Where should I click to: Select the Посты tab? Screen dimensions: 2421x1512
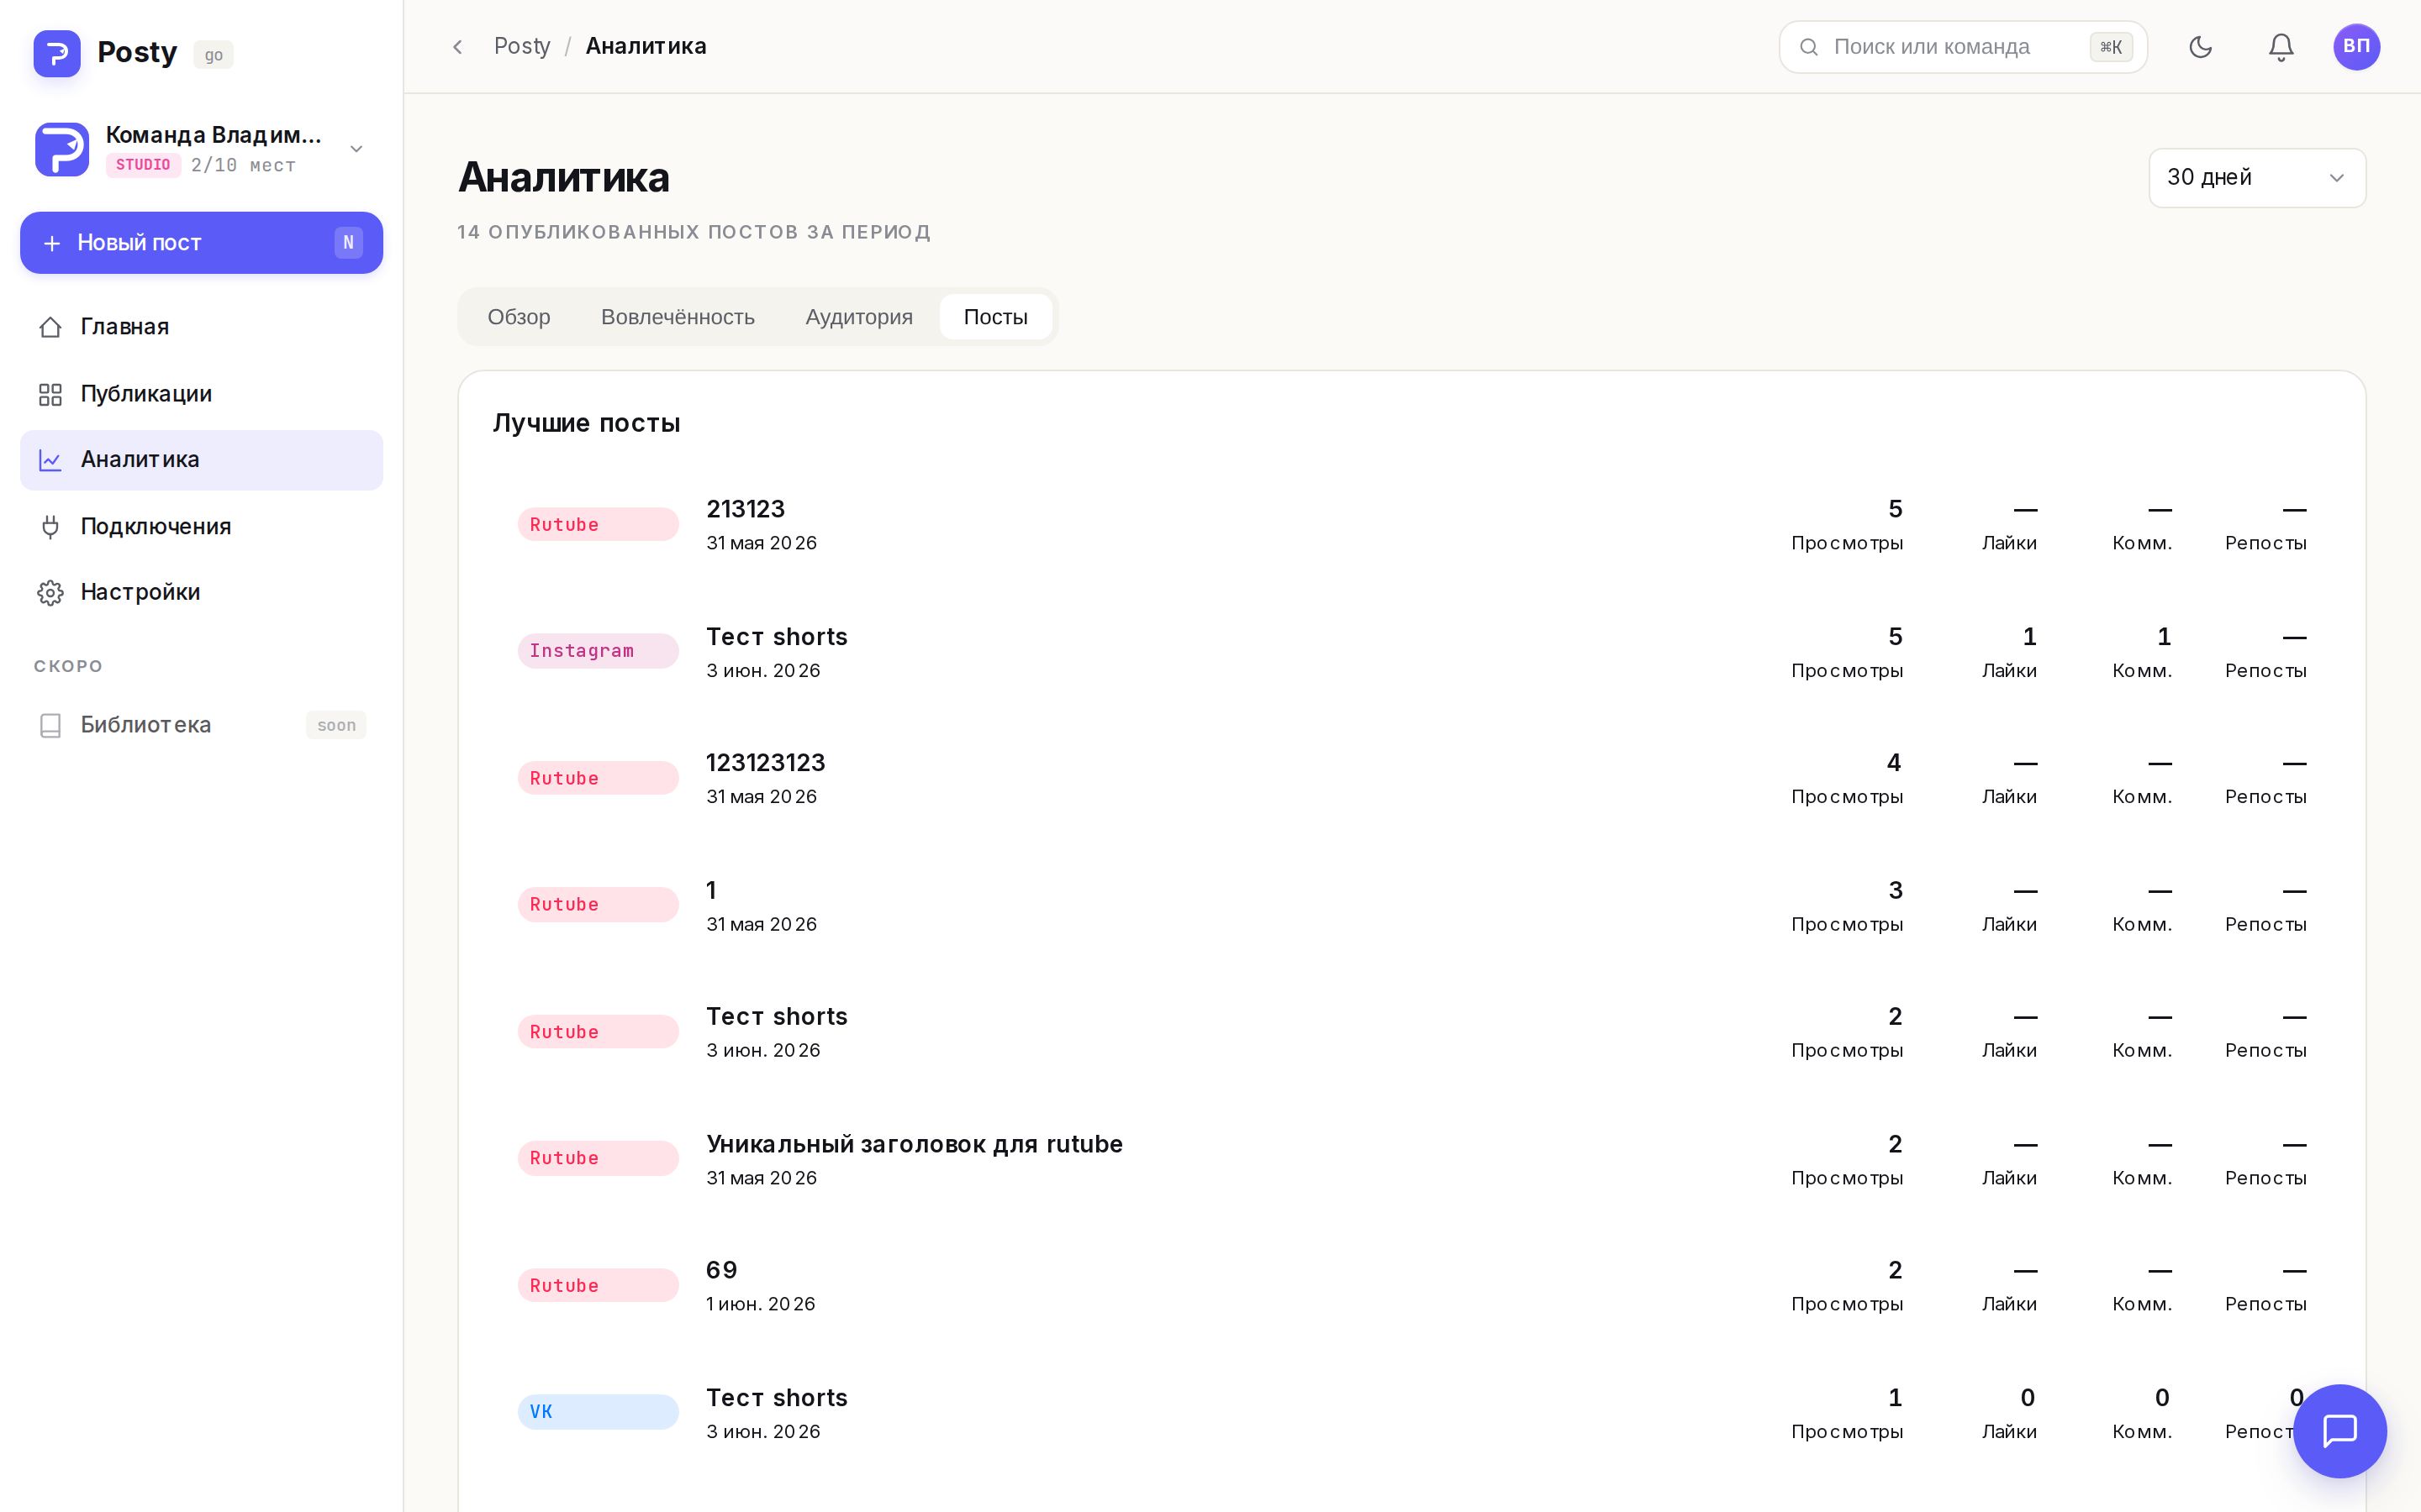995,317
